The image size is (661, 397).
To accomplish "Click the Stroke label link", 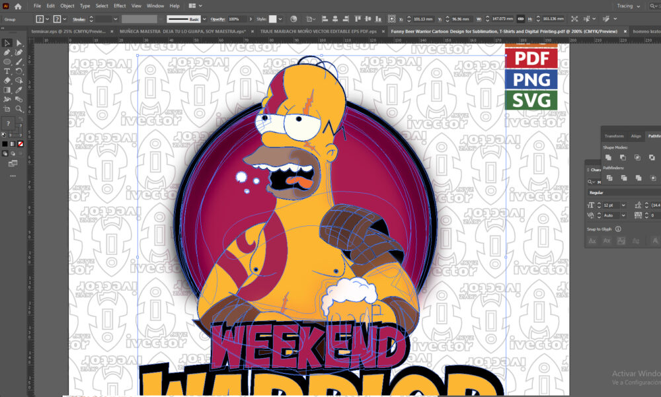I will 79,19.
